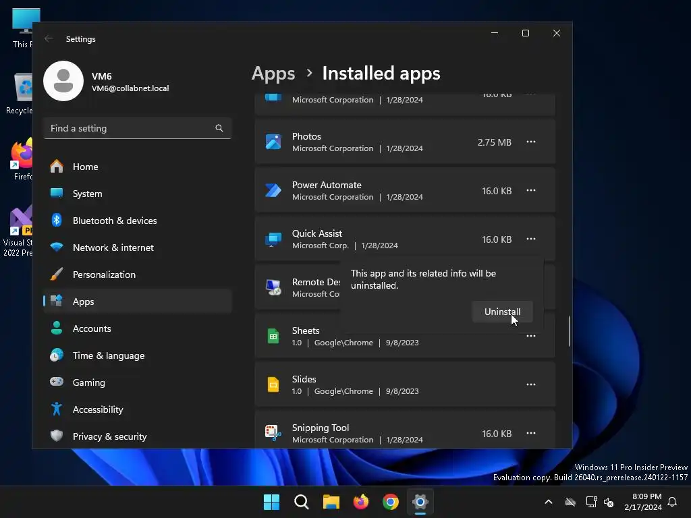Image resolution: width=691 pixels, height=518 pixels.
Task: Launch Google Chrome from the taskbar
Action: tap(391, 502)
